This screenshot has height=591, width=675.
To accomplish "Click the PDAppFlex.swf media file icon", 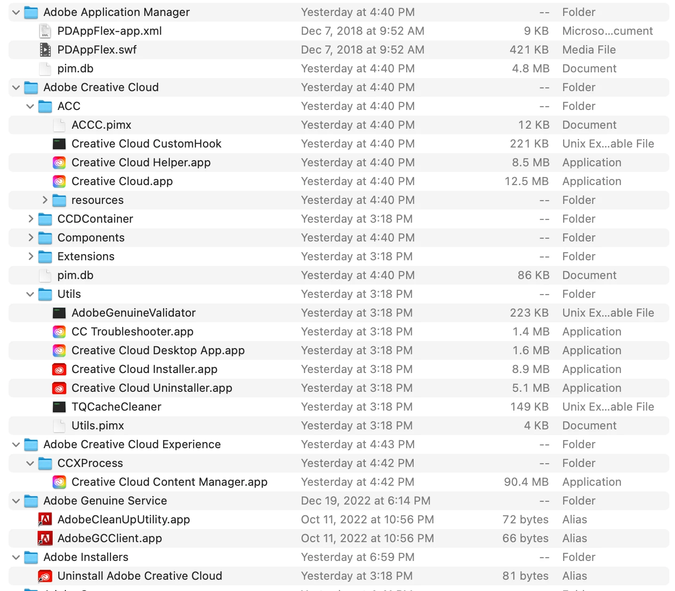I will click(x=45, y=50).
